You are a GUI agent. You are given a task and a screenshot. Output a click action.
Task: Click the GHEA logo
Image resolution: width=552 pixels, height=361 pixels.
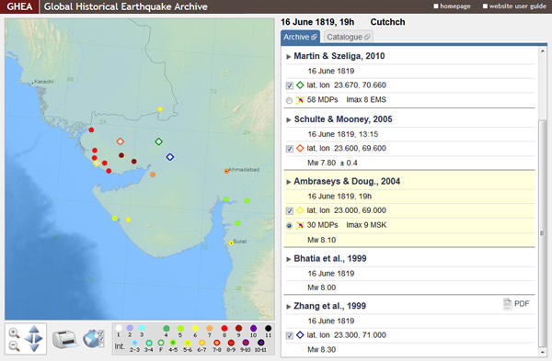[x=19, y=6]
